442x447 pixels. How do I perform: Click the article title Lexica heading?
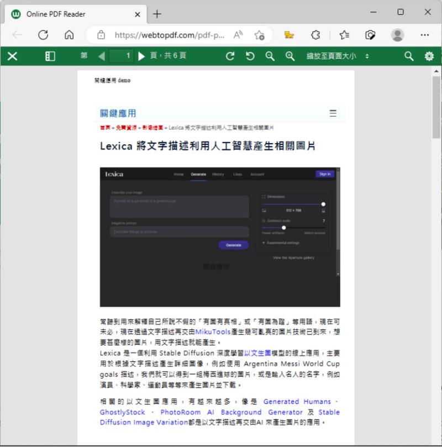208,146
